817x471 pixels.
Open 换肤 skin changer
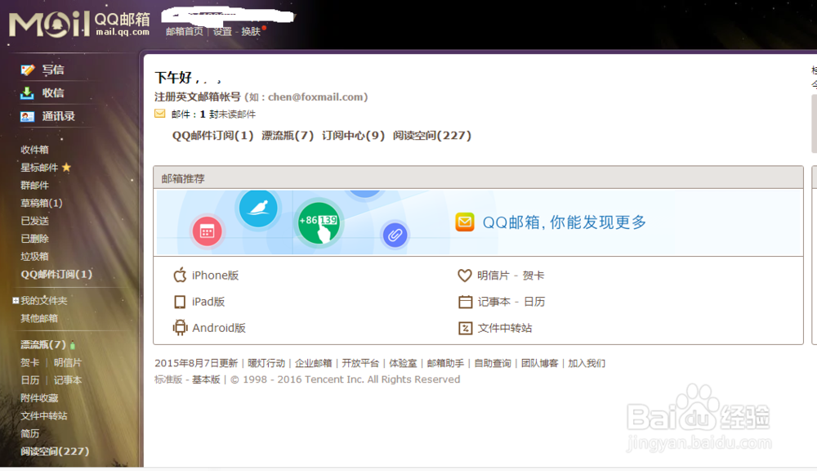(251, 32)
